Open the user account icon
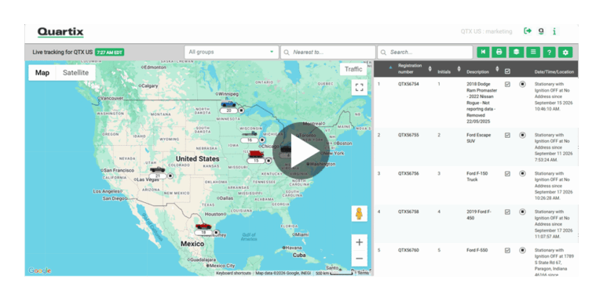603x301 pixels. point(541,31)
